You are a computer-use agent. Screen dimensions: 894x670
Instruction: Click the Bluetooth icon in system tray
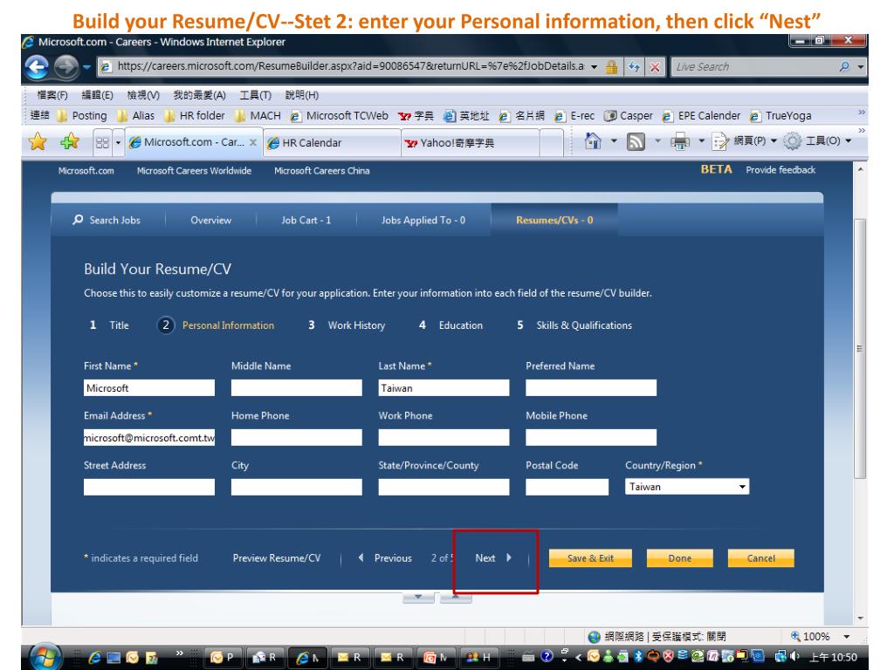click(638, 657)
